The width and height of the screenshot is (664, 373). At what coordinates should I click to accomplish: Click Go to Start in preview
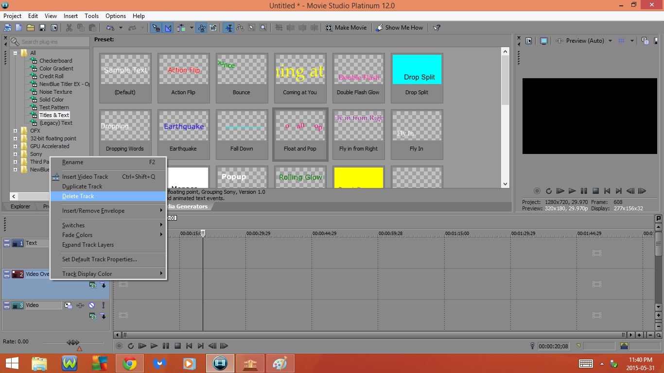click(x=607, y=191)
